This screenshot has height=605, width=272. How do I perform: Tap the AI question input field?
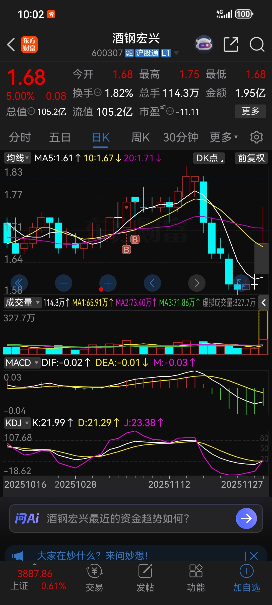(x=136, y=518)
